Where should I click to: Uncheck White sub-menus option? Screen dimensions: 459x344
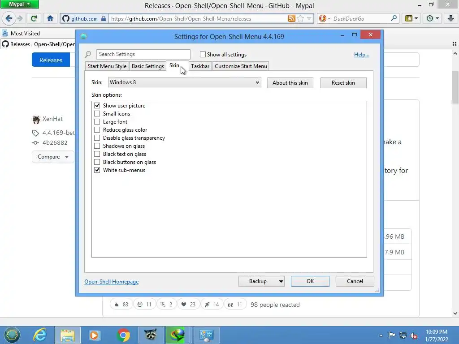[x=97, y=170]
